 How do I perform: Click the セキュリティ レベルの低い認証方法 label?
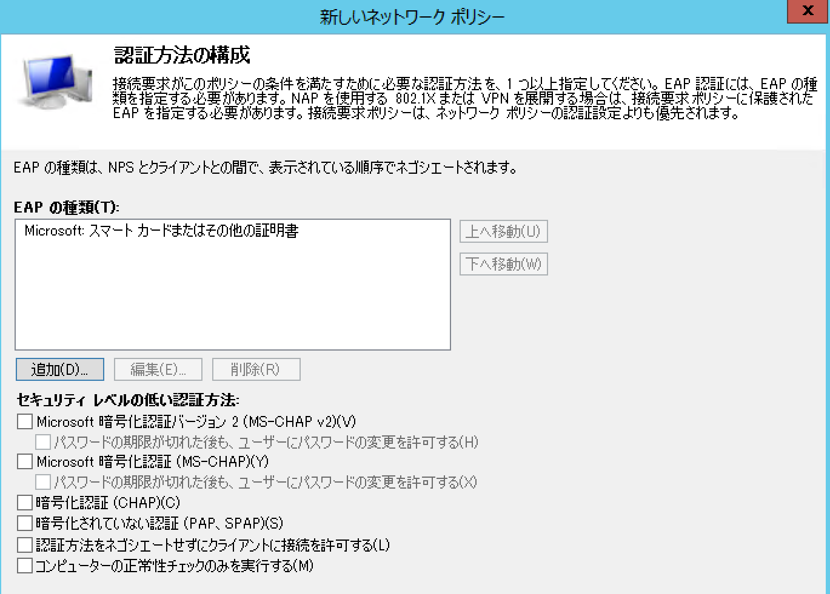[128, 400]
